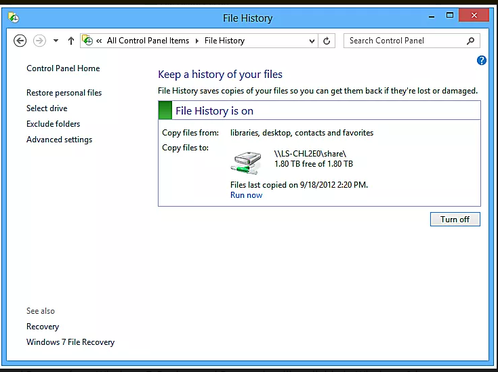Image resolution: width=498 pixels, height=372 pixels.
Task: Click the greyed Forward arrow button
Action: pos(39,41)
